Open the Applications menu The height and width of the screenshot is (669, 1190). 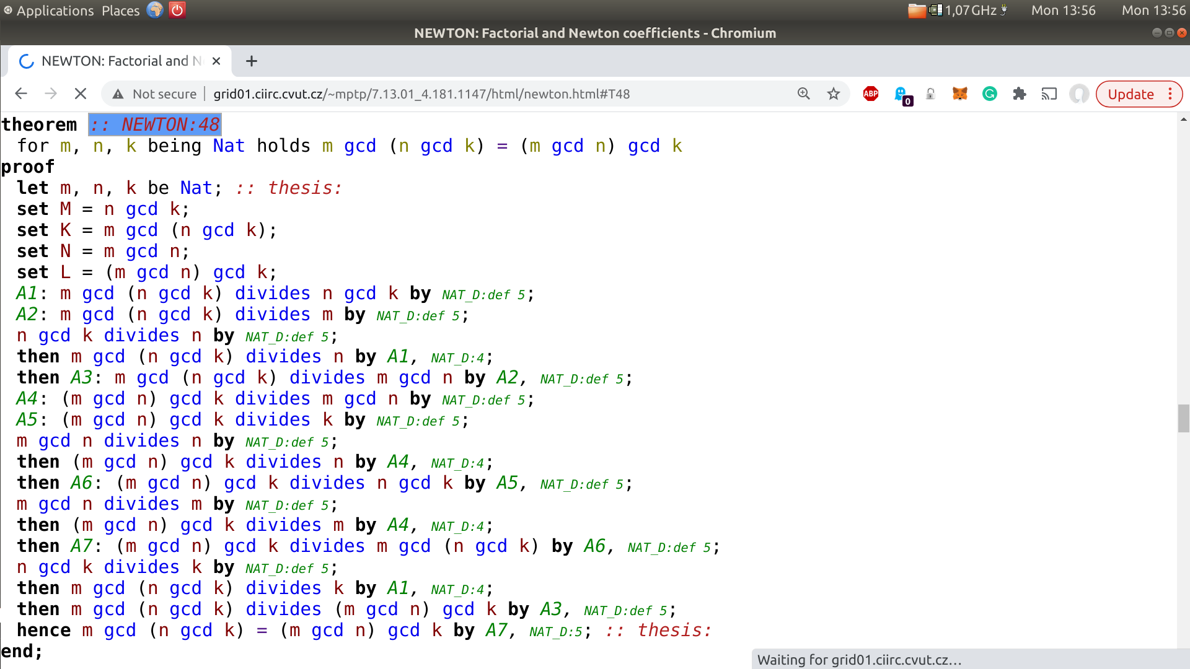(55, 11)
